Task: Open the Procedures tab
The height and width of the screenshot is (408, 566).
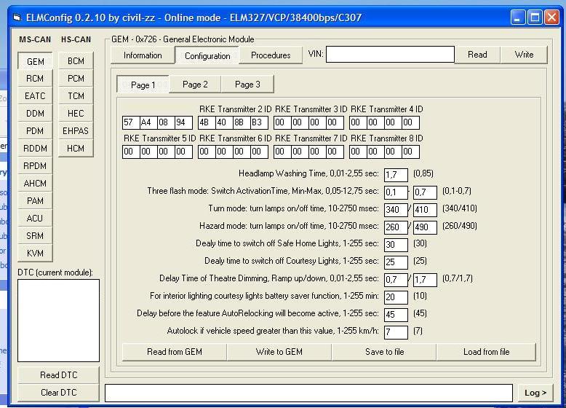Action: [271, 55]
